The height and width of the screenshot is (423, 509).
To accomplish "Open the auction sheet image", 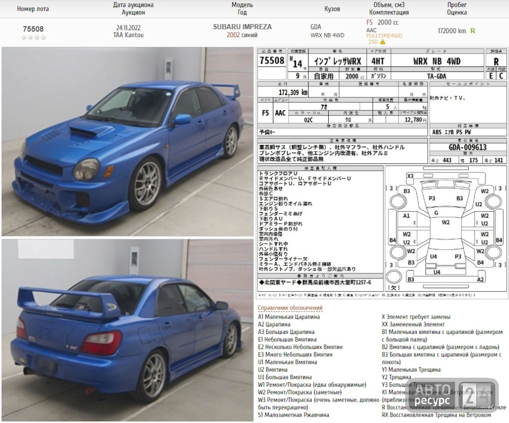I will point(382,173).
